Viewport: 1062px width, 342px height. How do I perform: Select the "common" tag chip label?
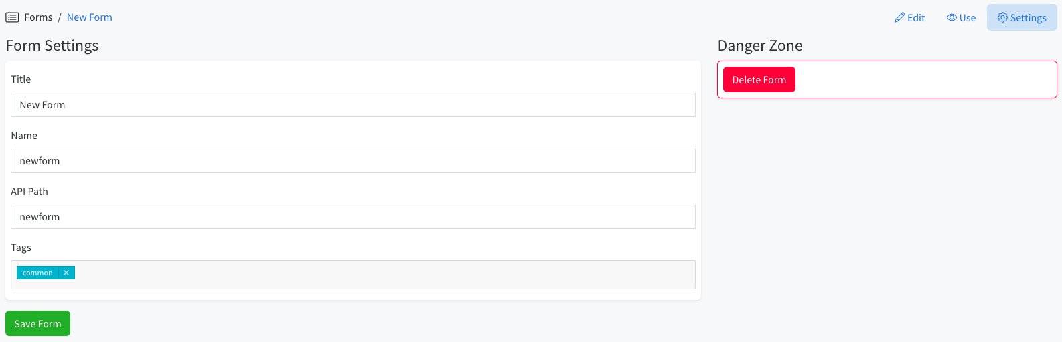37,273
